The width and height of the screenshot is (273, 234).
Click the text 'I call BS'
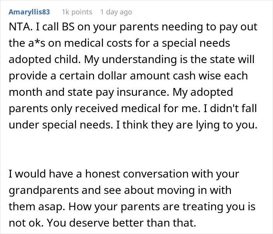[x=55, y=27]
